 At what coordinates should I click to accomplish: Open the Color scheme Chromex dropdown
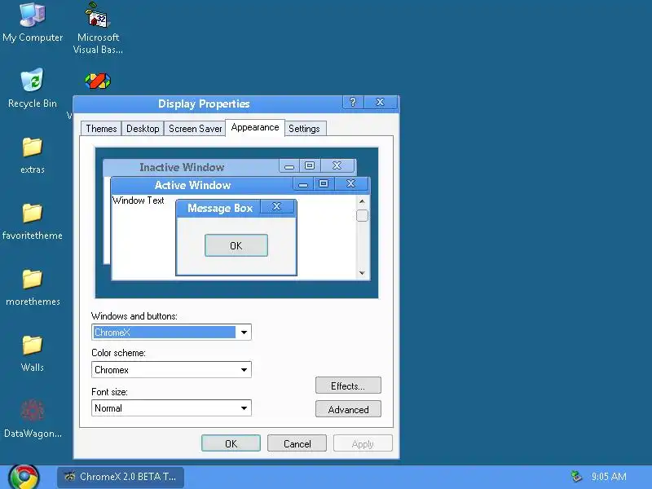(x=171, y=370)
